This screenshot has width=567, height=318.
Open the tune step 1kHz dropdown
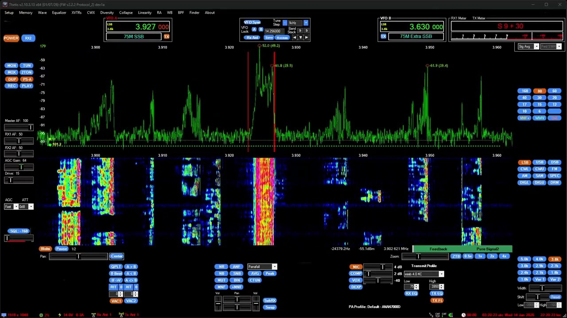click(295, 23)
